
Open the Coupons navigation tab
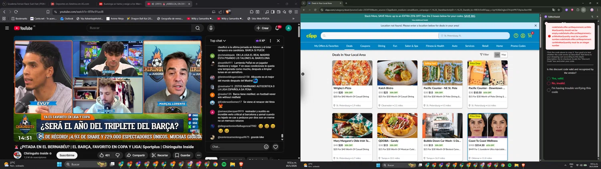pos(365,46)
